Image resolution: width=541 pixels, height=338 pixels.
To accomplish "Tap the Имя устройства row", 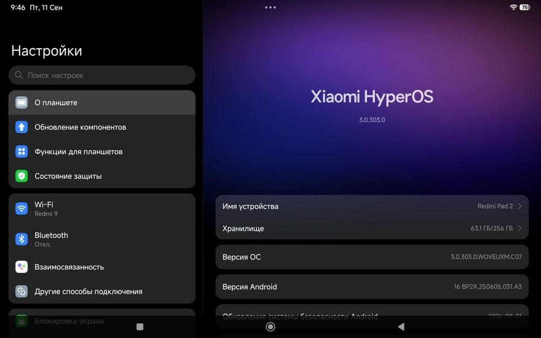I will (372, 206).
